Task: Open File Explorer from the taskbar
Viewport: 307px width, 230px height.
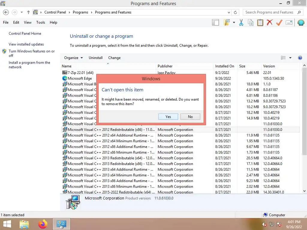Action: (x=24, y=224)
